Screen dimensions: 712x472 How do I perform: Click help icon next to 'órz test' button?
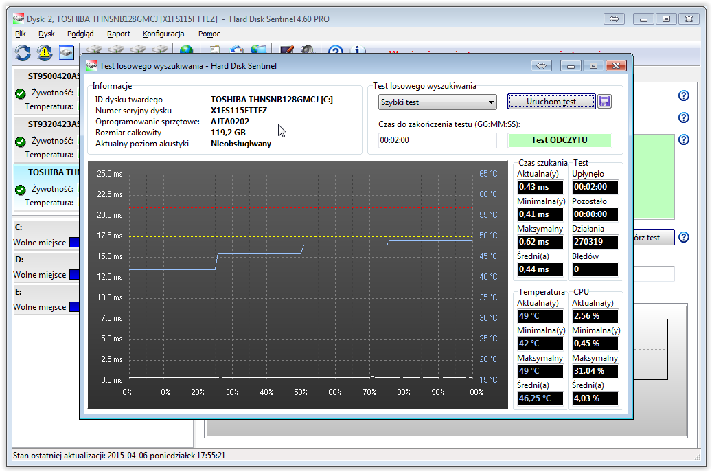pyautogui.click(x=683, y=237)
